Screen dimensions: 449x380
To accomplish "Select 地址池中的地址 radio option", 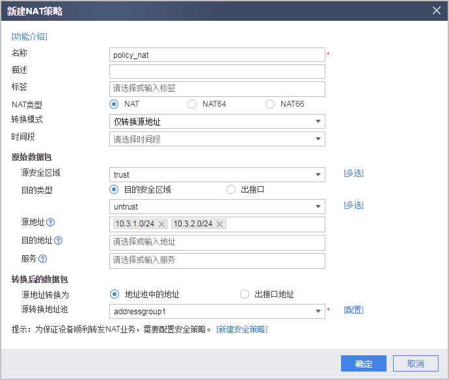I will point(115,294).
